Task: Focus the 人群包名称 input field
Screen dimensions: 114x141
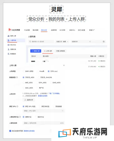Action: point(44,123)
